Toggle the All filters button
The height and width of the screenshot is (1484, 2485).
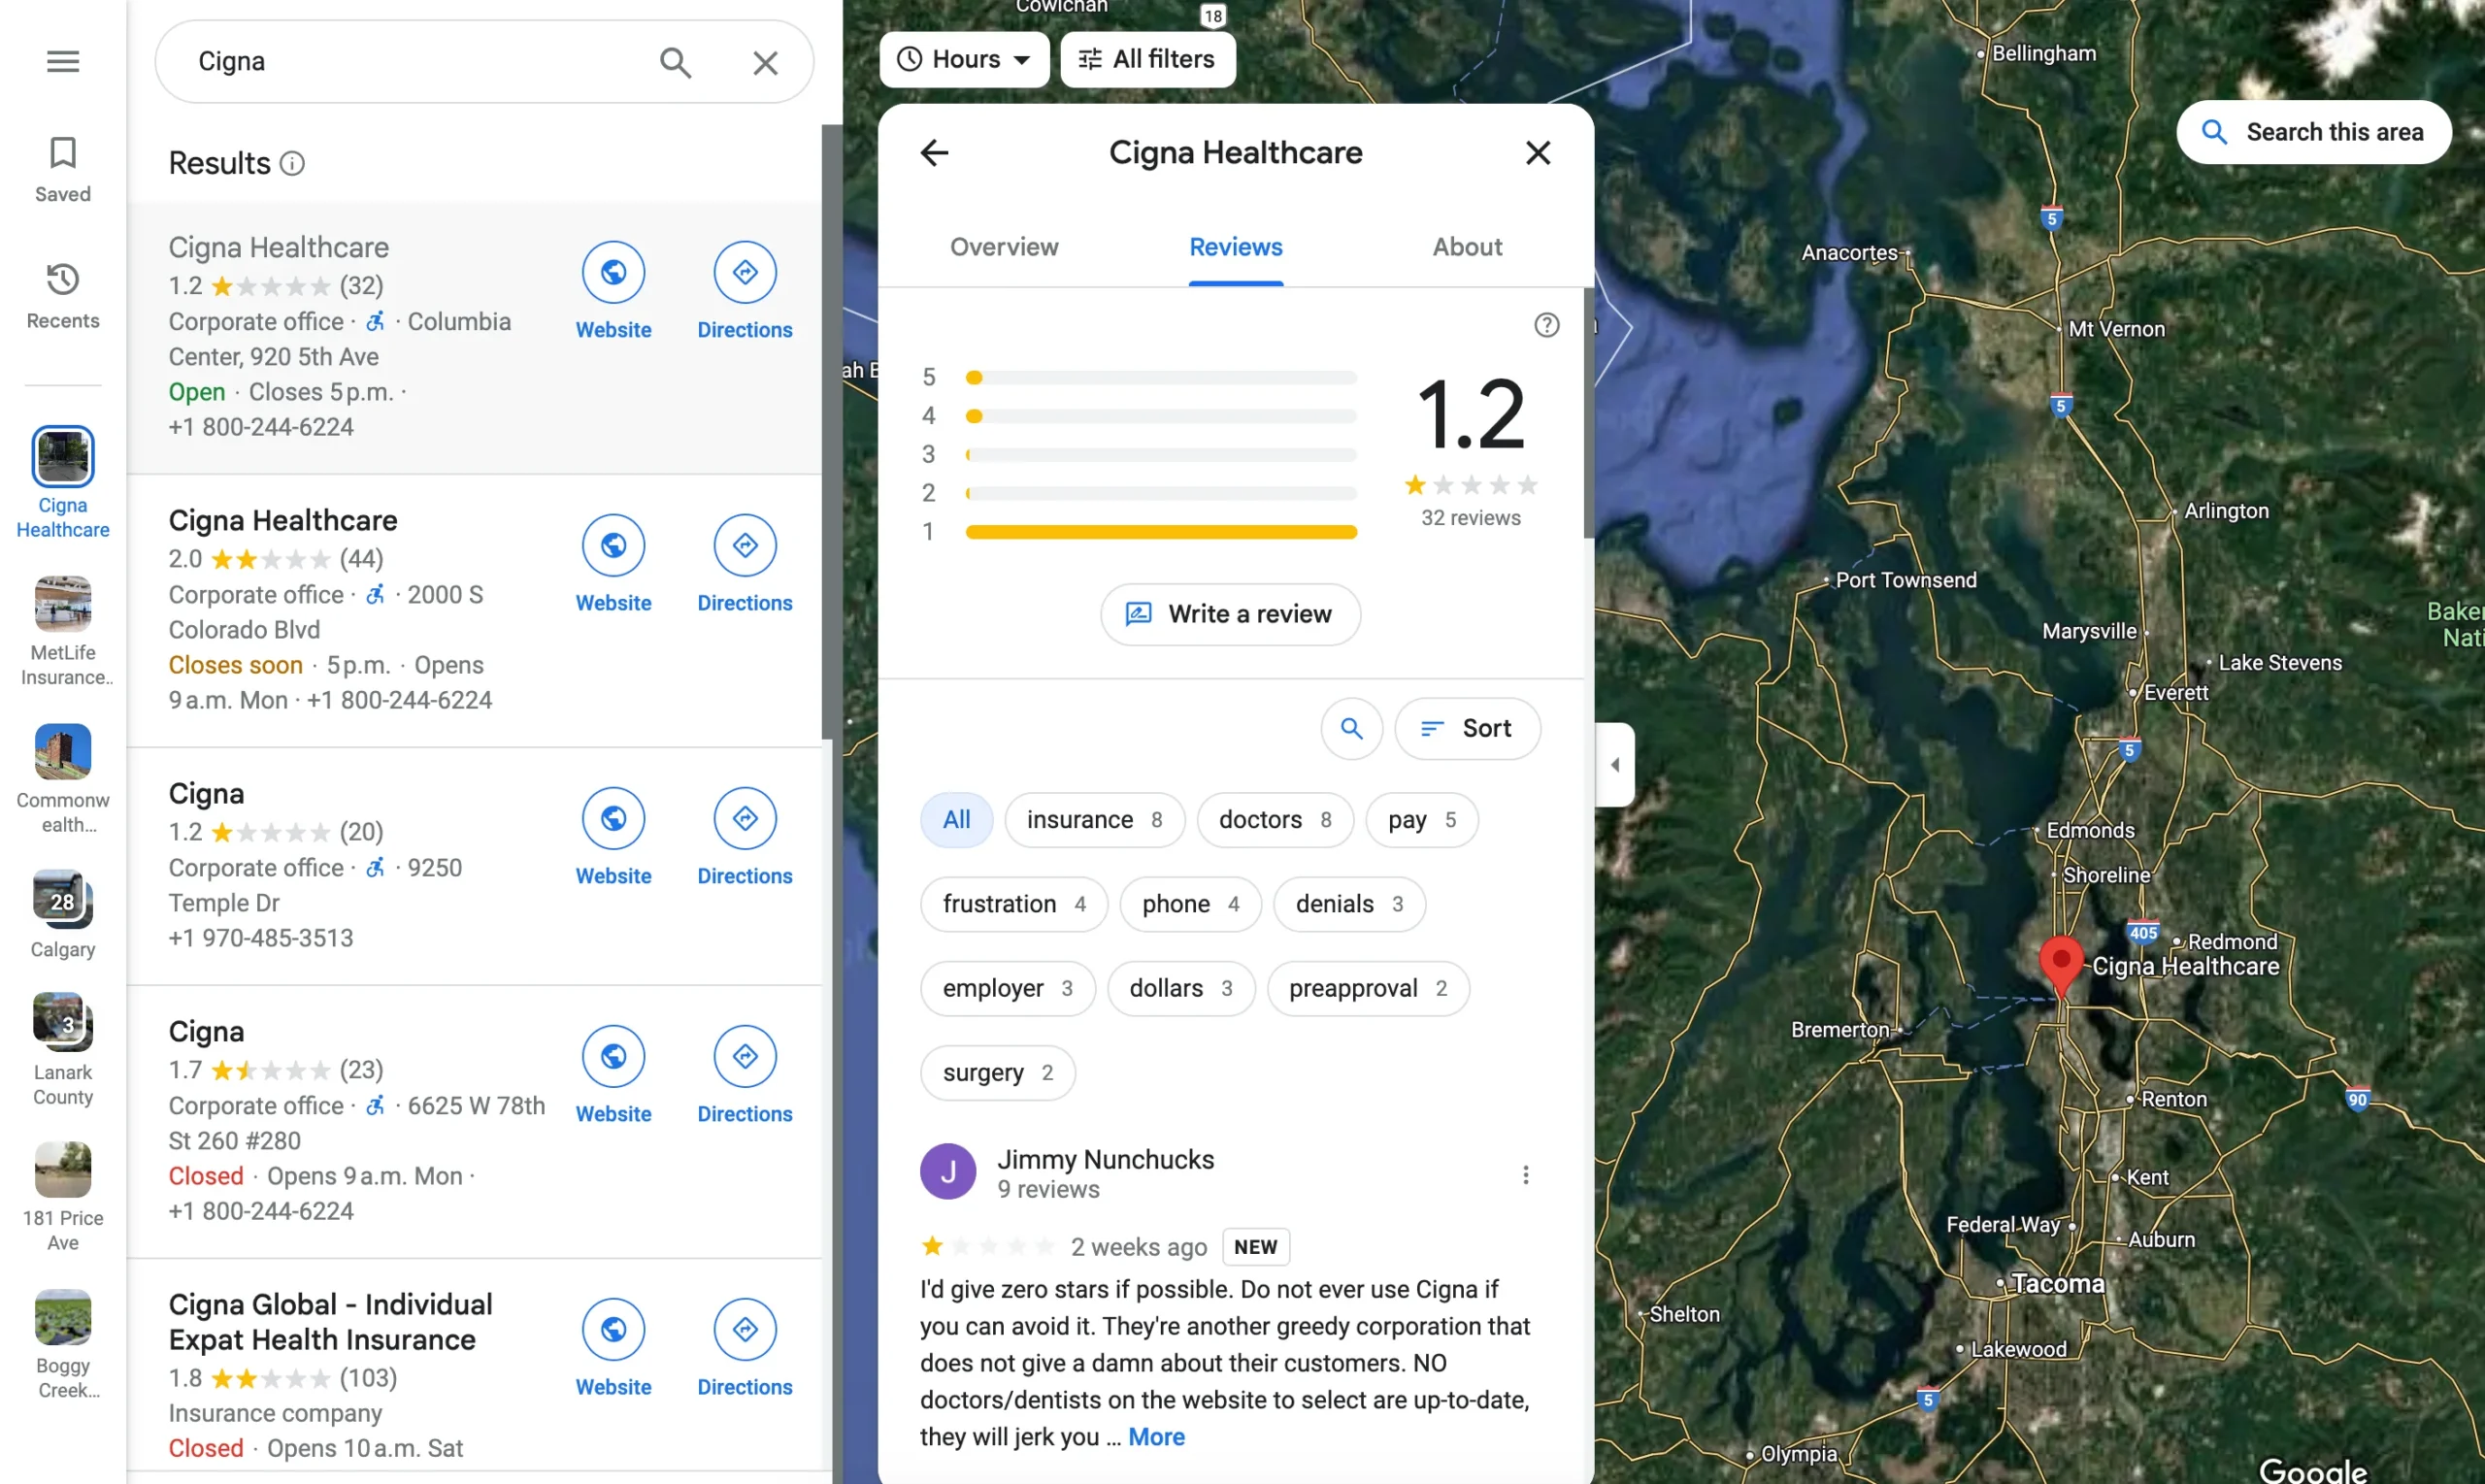(x=1143, y=58)
